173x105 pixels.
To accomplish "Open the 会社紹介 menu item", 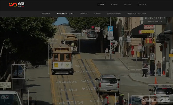I will tap(127, 5).
